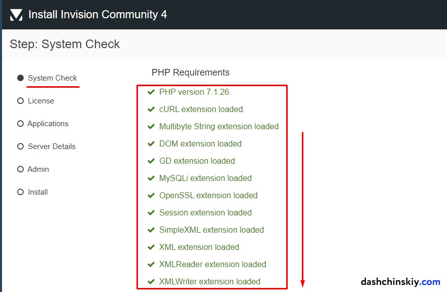Image resolution: width=447 pixels, height=292 pixels.
Task: Select the Admin step radio circle
Action: [x=20, y=169]
